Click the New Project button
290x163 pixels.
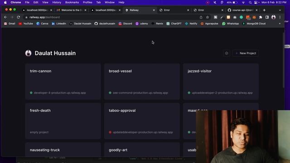point(246,53)
